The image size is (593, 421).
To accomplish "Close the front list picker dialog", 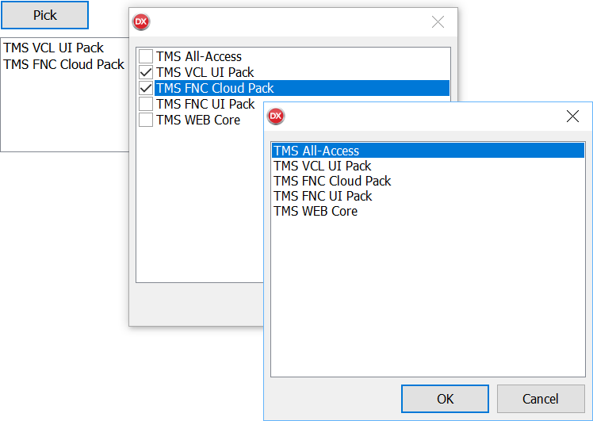I will click(572, 117).
